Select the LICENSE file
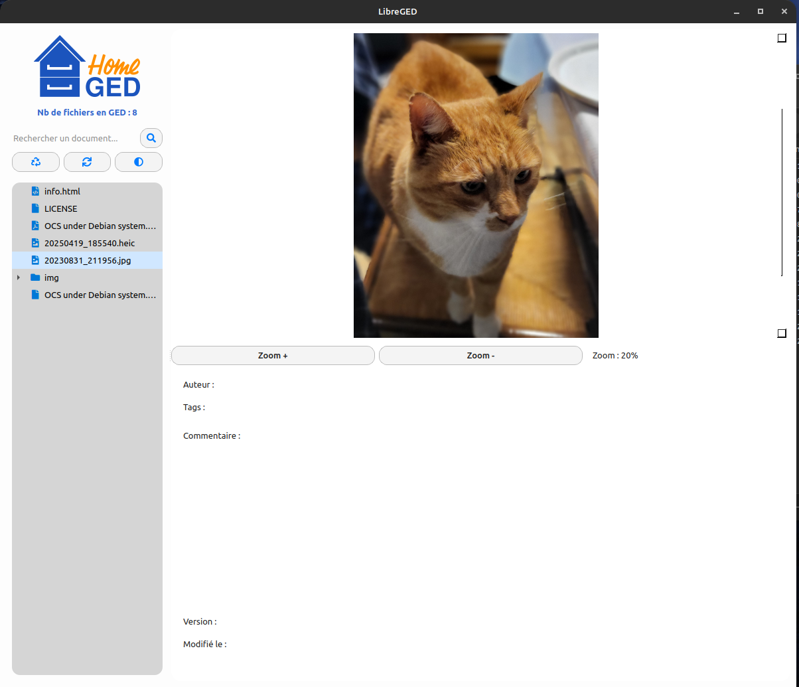Image resolution: width=799 pixels, height=687 pixels. point(60,208)
